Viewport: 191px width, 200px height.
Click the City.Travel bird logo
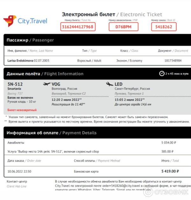pyautogui.click(x=10, y=21)
